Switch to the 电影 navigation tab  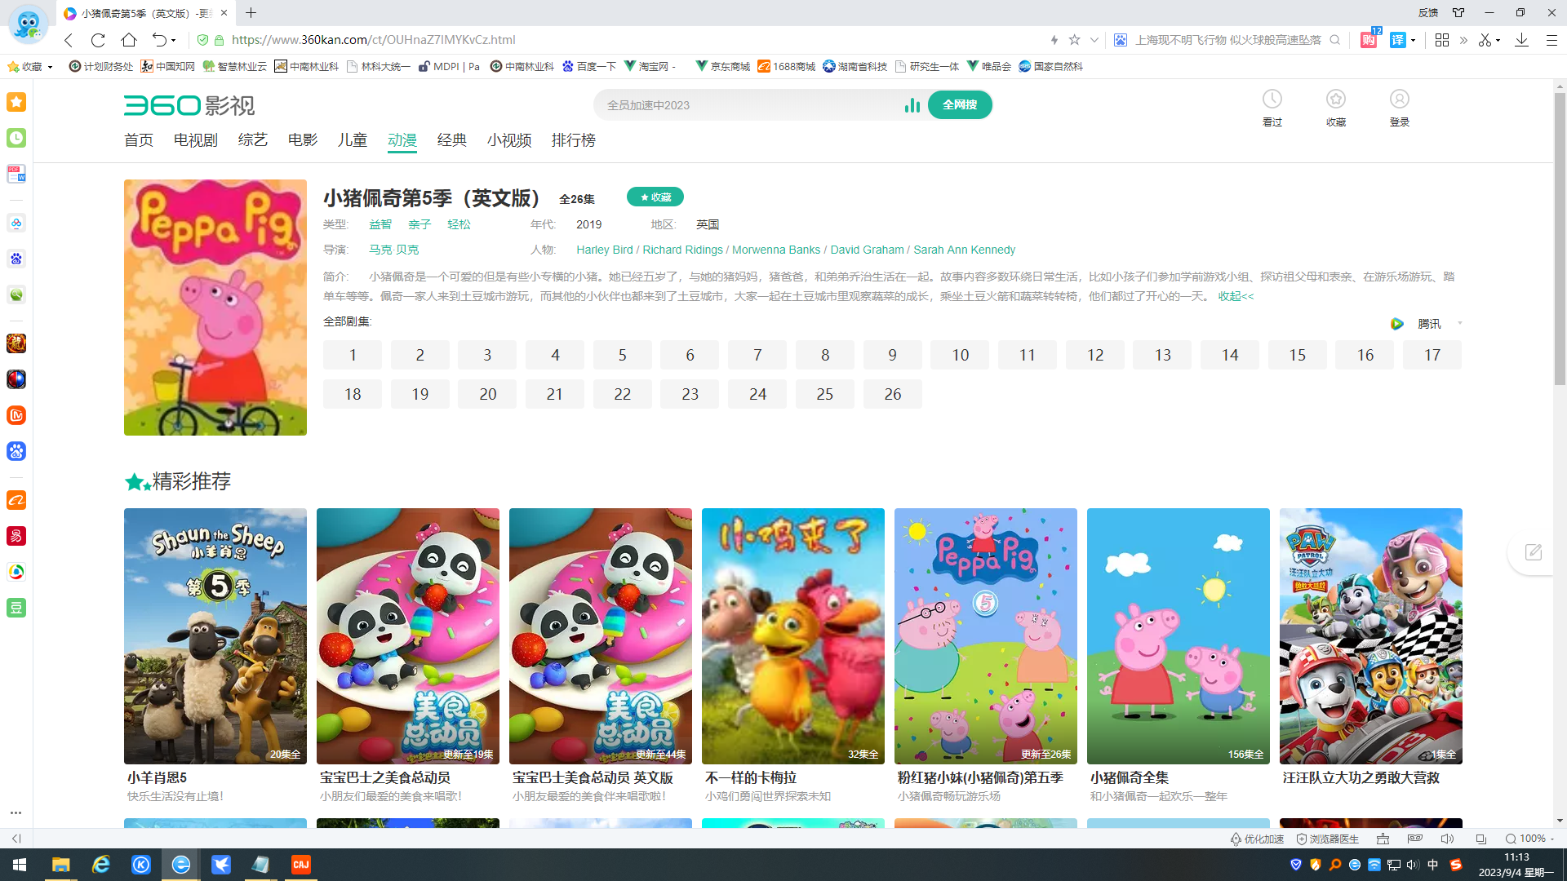point(302,140)
